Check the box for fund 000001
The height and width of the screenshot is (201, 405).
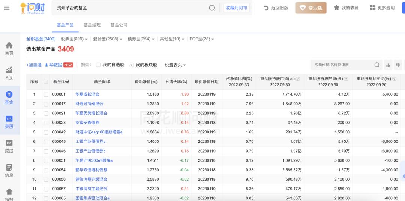46,94
